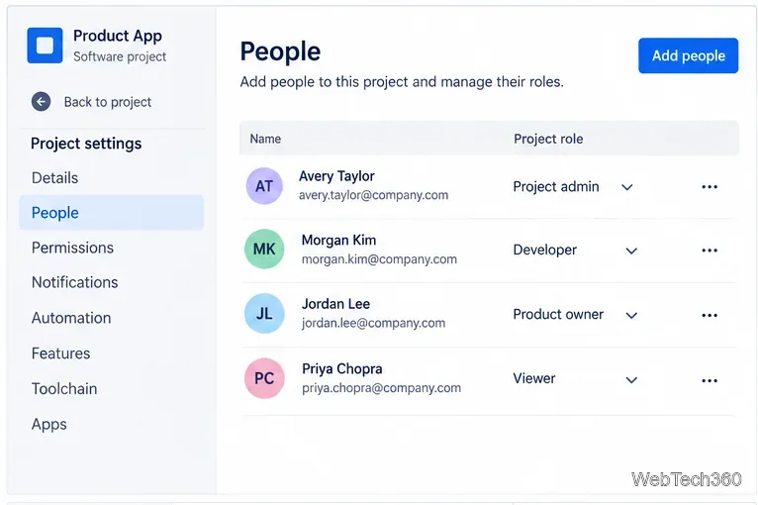The image size is (758, 505).
Task: Click the Project admin role text
Action: point(556,187)
